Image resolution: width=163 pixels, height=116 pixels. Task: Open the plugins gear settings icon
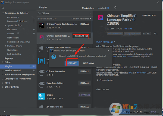115,8
